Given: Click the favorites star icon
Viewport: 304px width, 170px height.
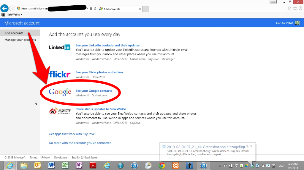Looking at the screenshot, I should click(x=295, y=9).
